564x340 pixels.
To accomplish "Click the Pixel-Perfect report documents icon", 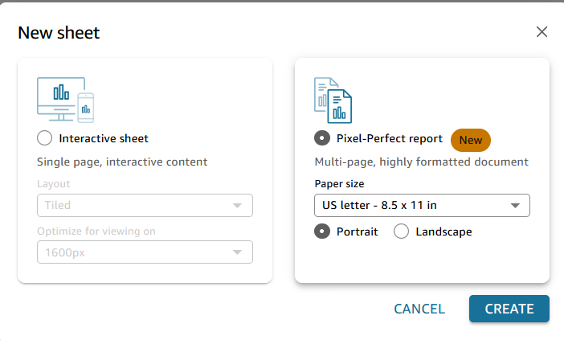I will tap(333, 100).
